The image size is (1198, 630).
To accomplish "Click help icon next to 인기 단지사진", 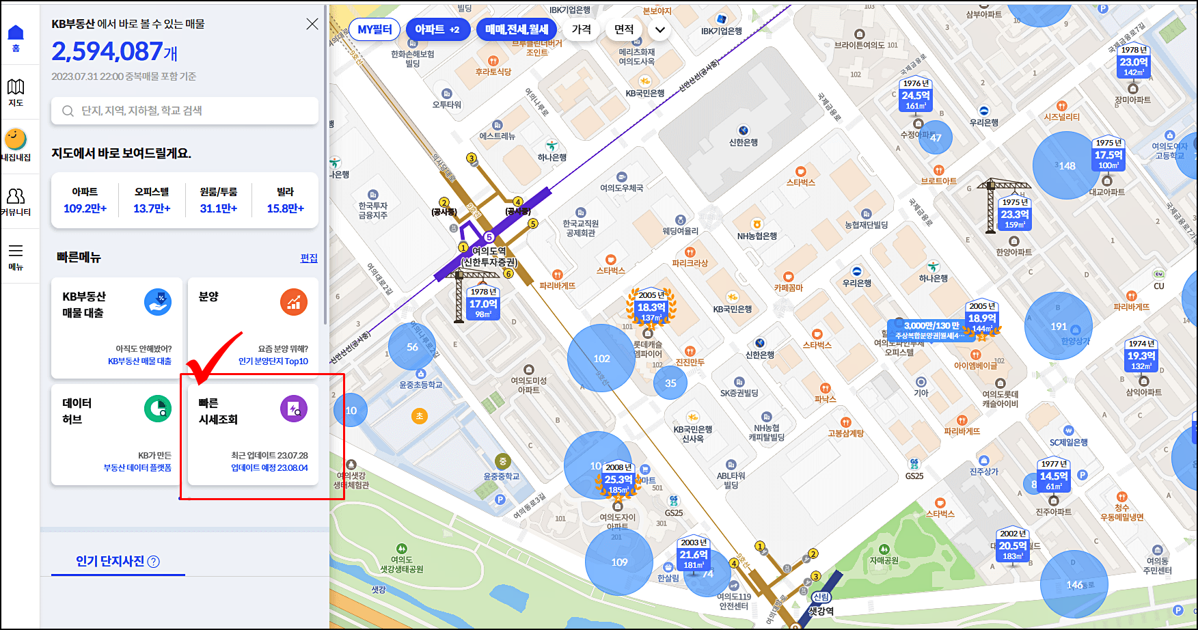I will 154,562.
